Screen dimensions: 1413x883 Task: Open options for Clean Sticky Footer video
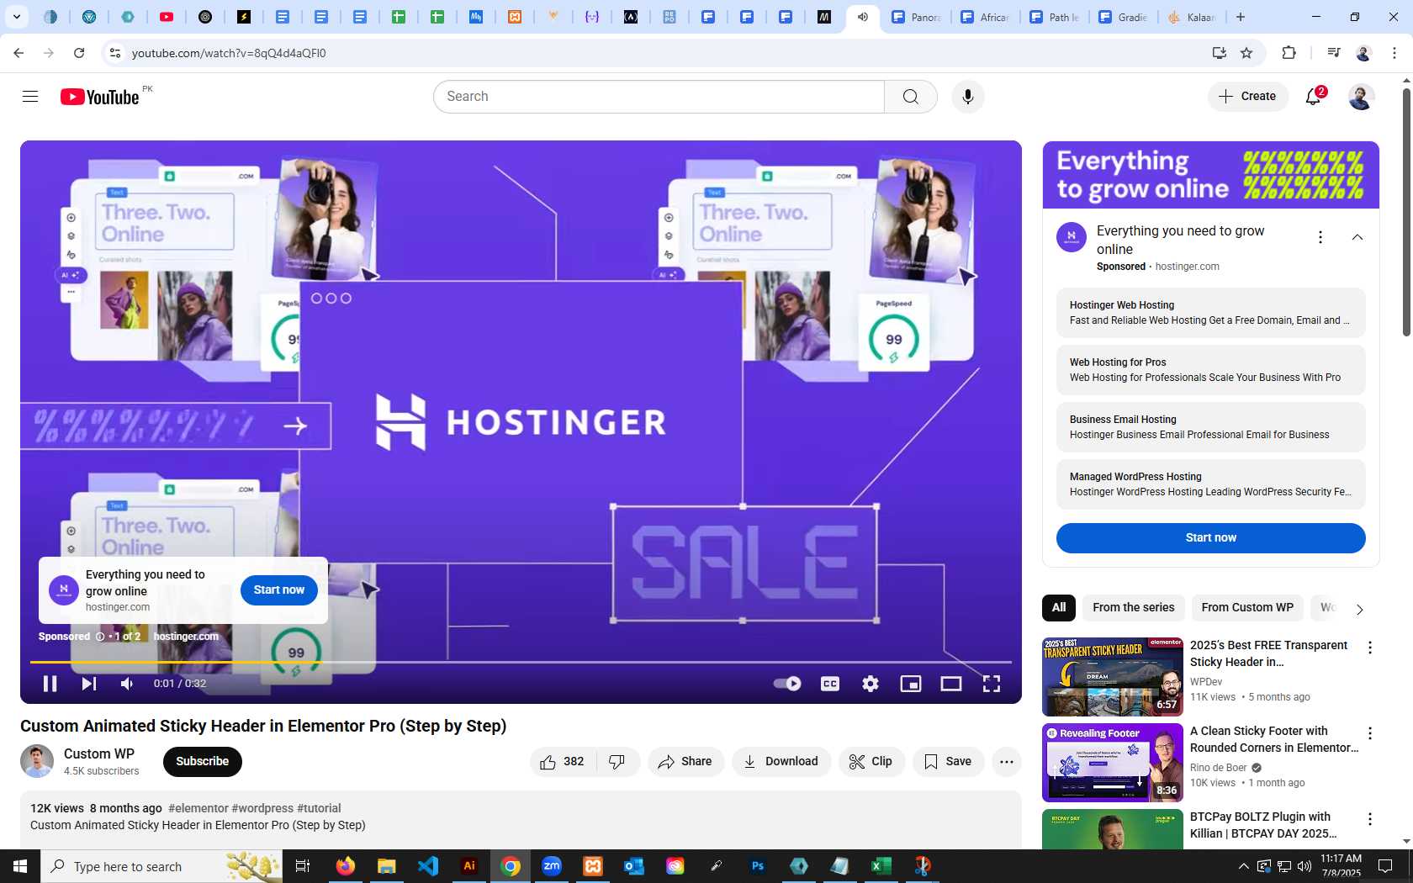(1370, 734)
